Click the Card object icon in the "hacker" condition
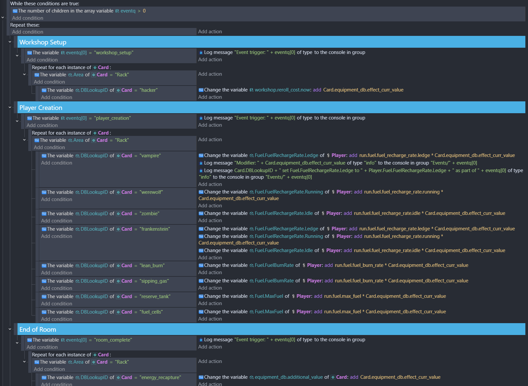Screen dimensions: 528x386 coord(118,90)
